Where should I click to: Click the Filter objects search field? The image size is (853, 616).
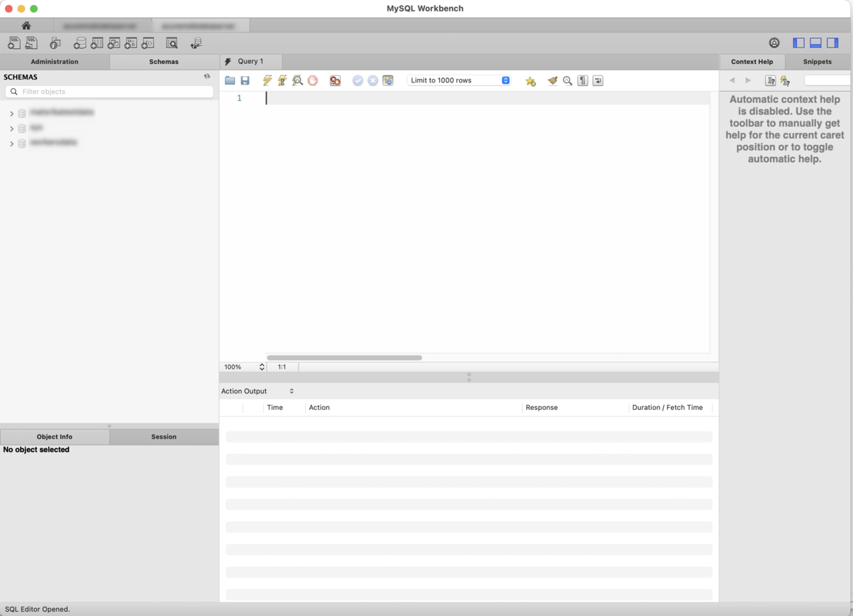pos(109,92)
